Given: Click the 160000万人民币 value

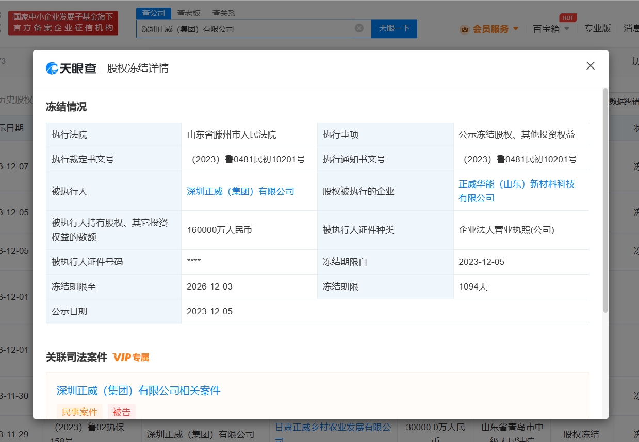Looking at the screenshot, I should click(x=220, y=230).
